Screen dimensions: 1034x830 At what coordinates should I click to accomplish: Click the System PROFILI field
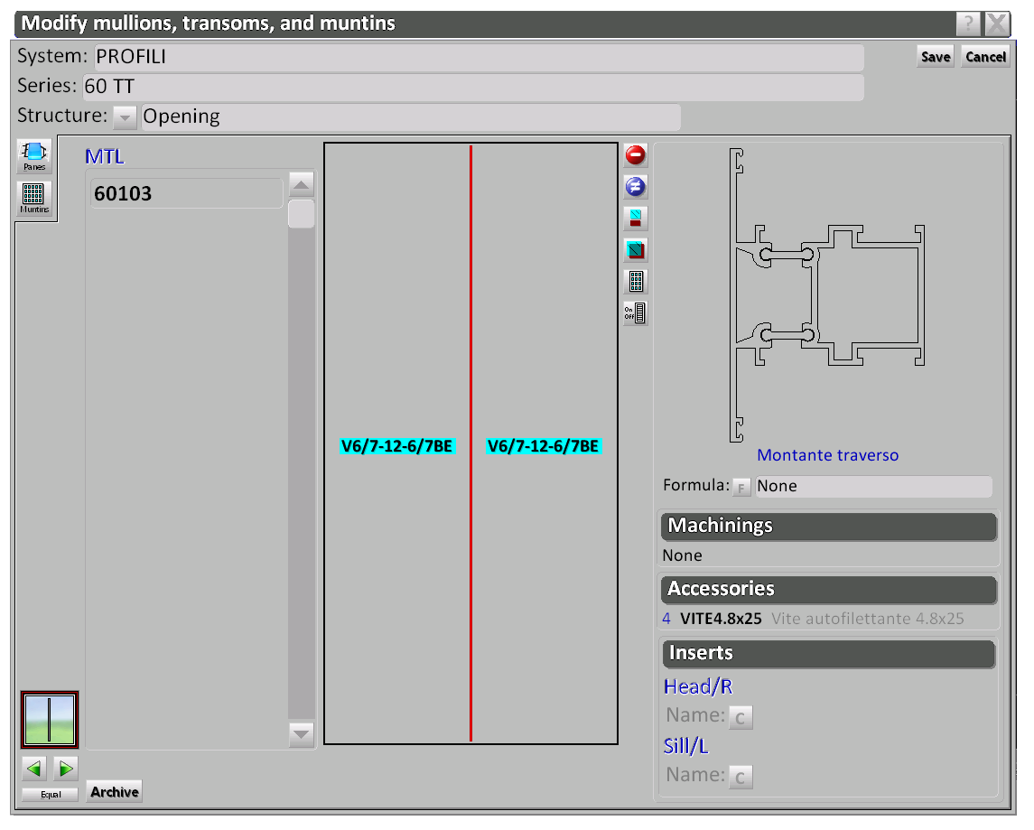coord(479,58)
